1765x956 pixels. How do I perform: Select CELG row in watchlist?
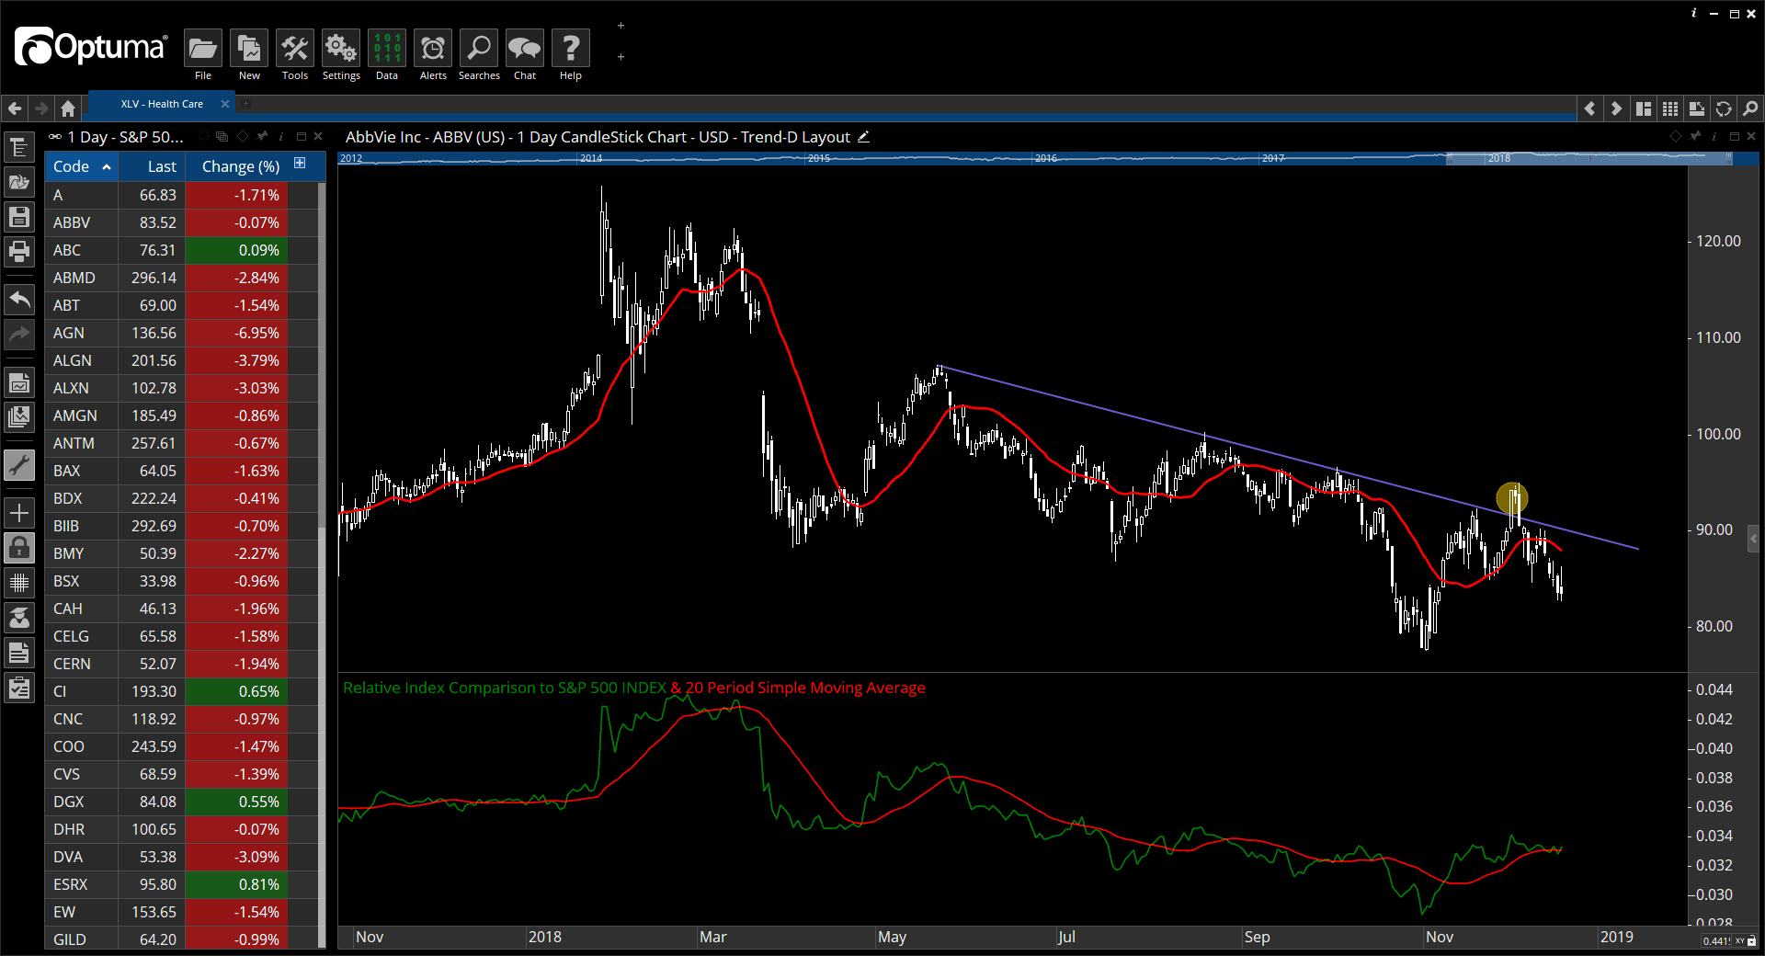[181, 636]
